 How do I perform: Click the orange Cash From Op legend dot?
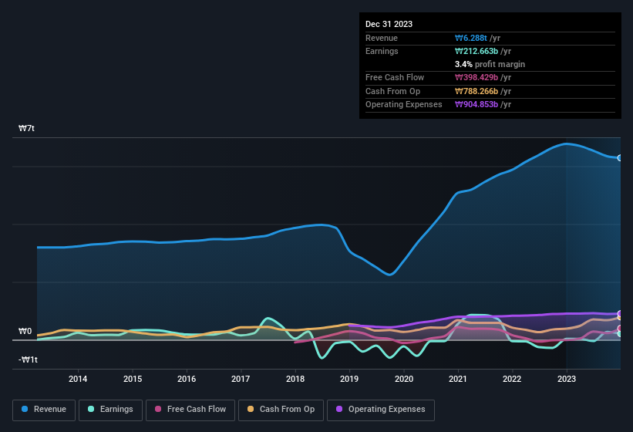click(x=251, y=409)
